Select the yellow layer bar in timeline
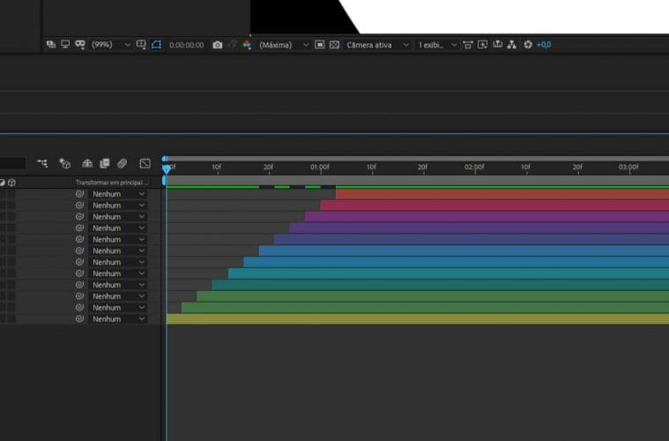The height and width of the screenshot is (441, 669). click(414, 319)
